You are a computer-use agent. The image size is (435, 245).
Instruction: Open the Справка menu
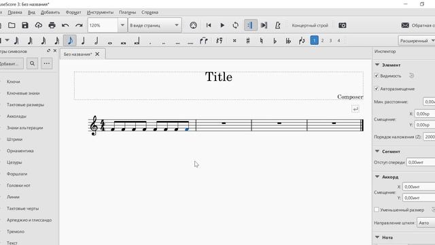click(x=150, y=12)
